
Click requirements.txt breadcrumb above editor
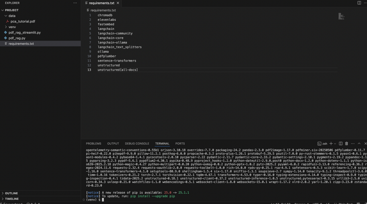(x=103, y=10)
